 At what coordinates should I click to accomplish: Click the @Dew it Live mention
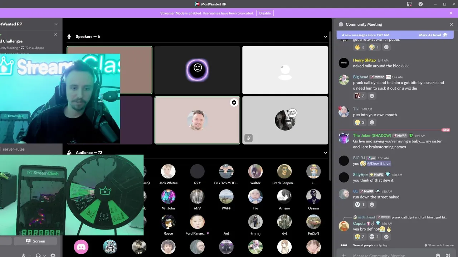click(379, 163)
